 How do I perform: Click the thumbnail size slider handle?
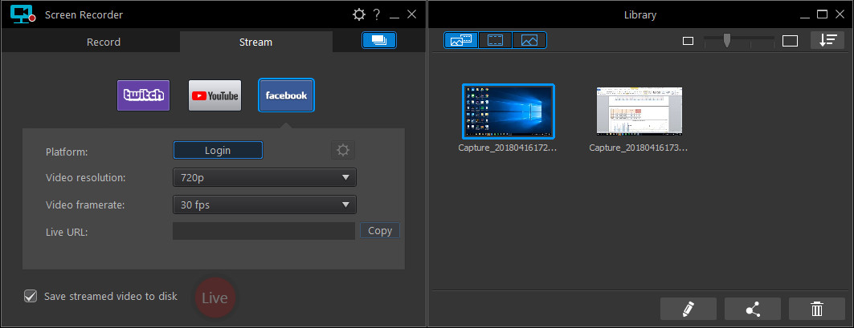726,40
